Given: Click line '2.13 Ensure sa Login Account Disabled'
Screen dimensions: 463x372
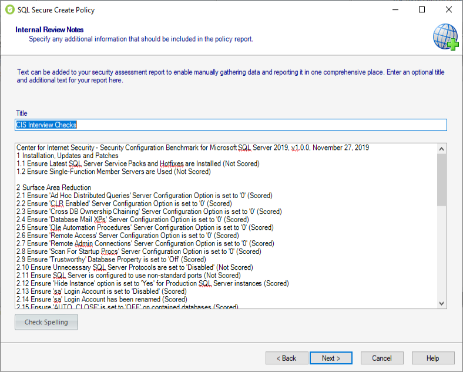Looking at the screenshot, I should 102,291.
